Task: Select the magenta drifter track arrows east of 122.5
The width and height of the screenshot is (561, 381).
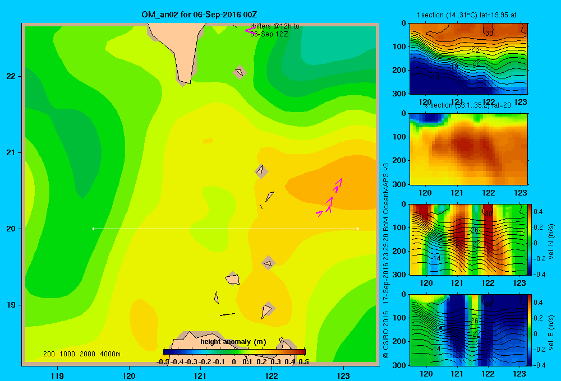Action: pyautogui.click(x=329, y=197)
